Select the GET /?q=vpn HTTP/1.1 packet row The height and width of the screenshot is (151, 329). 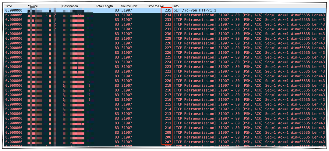click(195, 10)
